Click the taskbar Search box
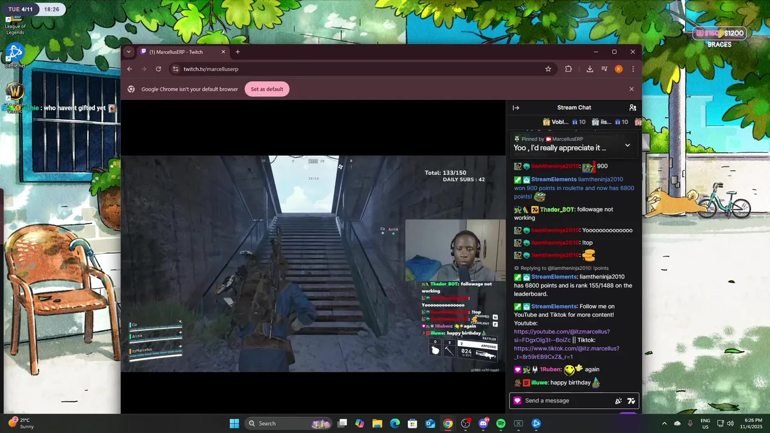Image resolution: width=770 pixels, height=433 pixels. click(289, 423)
